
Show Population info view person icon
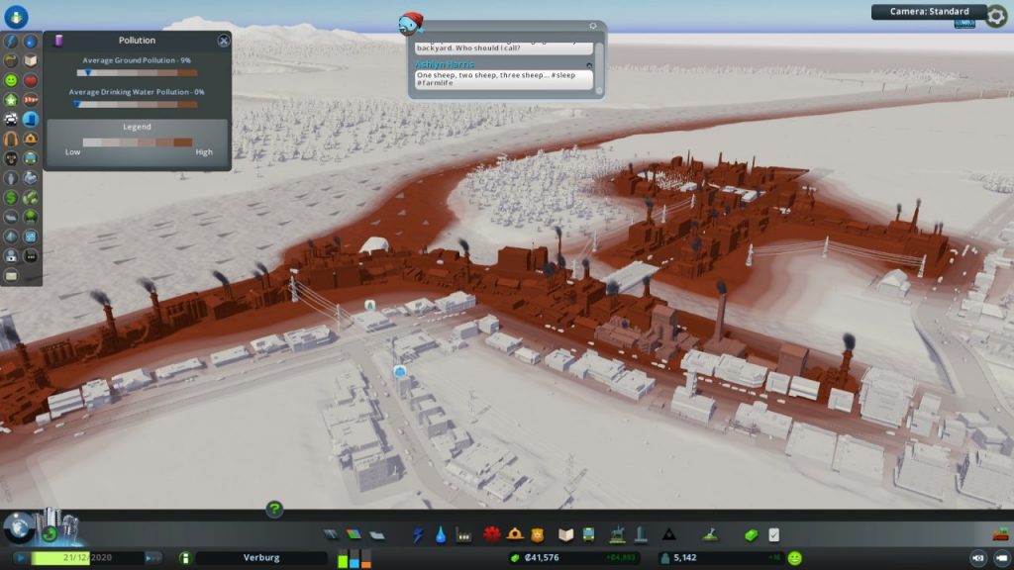tap(11, 178)
